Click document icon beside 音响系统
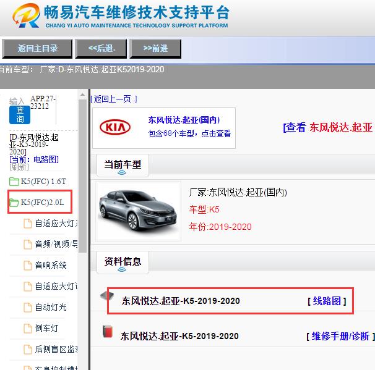The image size is (375, 370). tap(28, 266)
